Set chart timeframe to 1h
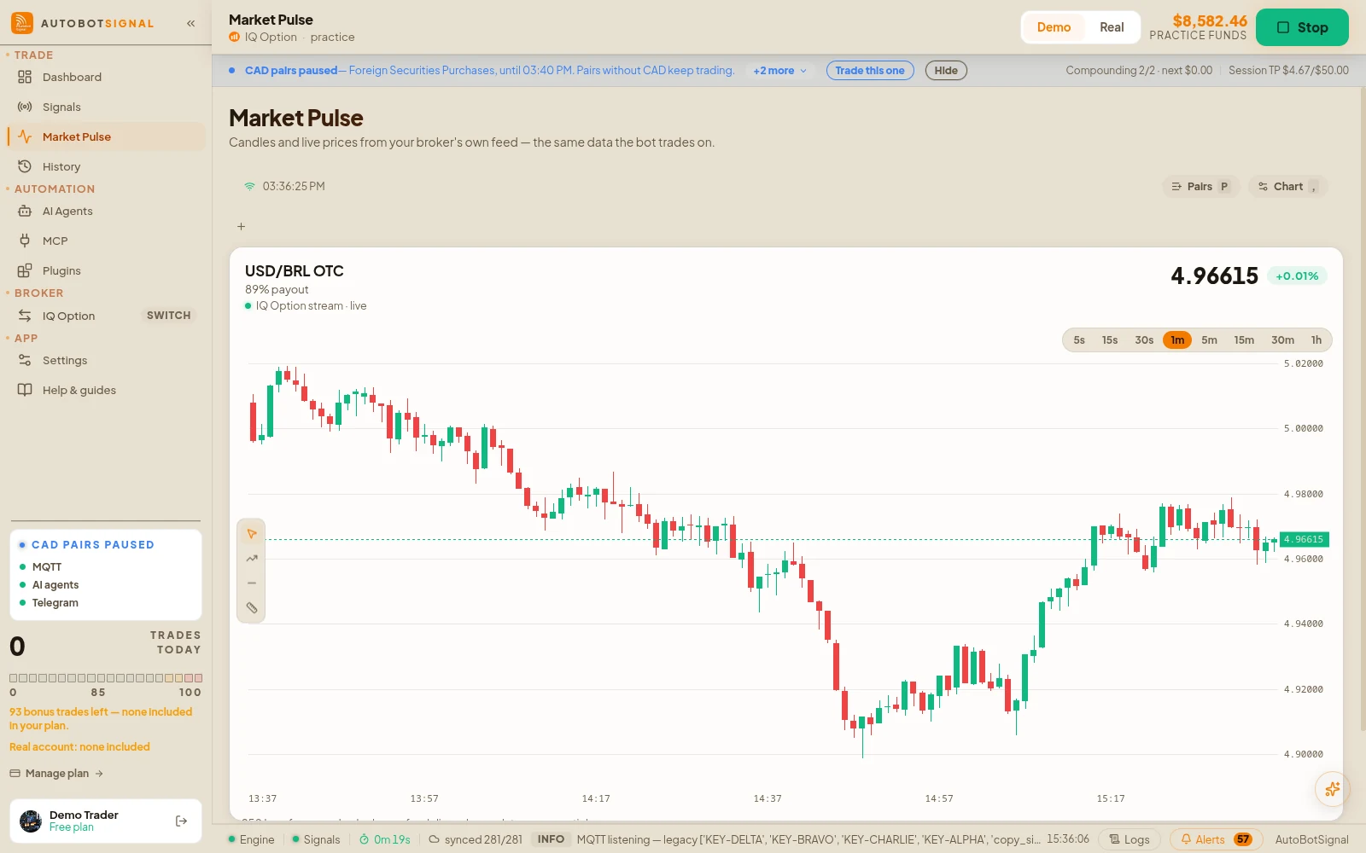The image size is (1366, 853). pos(1316,340)
